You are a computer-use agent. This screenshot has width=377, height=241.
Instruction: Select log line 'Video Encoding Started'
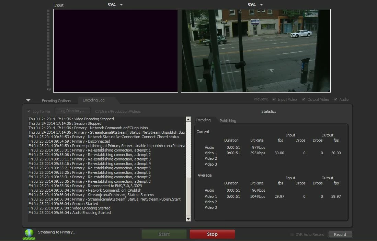tap(69, 208)
